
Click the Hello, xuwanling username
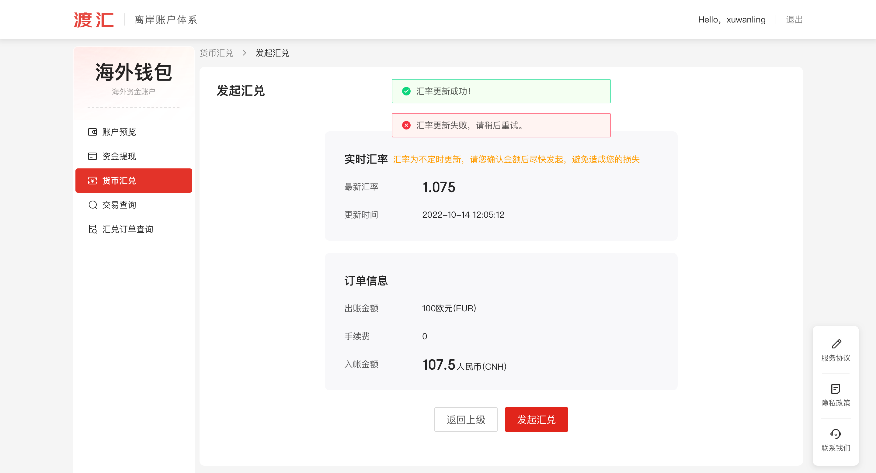[x=732, y=20]
